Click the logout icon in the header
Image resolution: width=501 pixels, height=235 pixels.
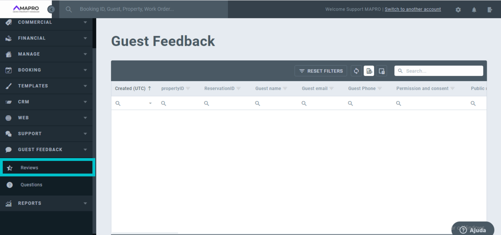[x=490, y=10]
